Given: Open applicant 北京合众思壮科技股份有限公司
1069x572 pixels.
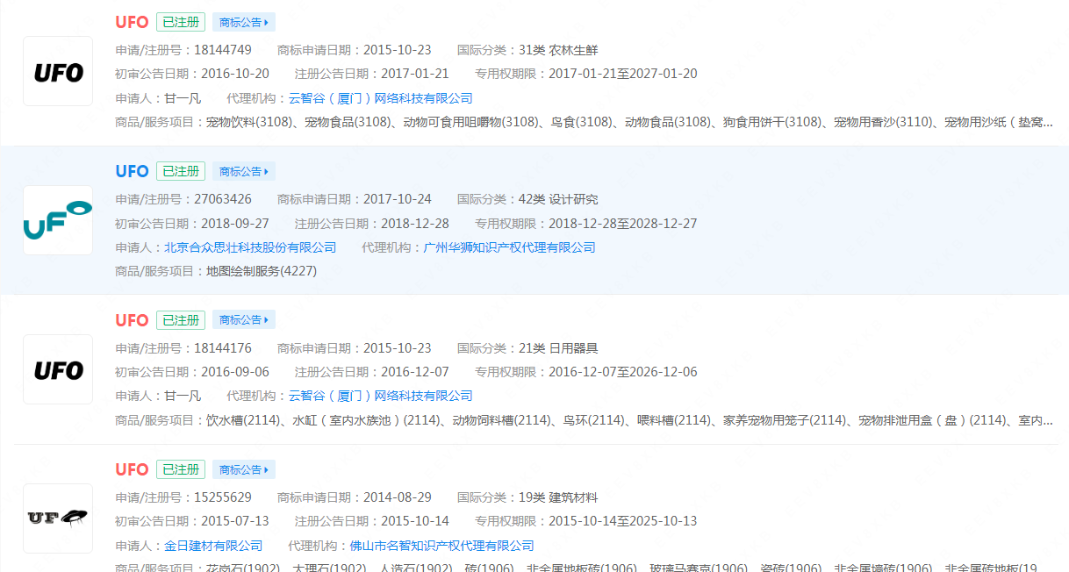Looking at the screenshot, I should coord(250,247).
